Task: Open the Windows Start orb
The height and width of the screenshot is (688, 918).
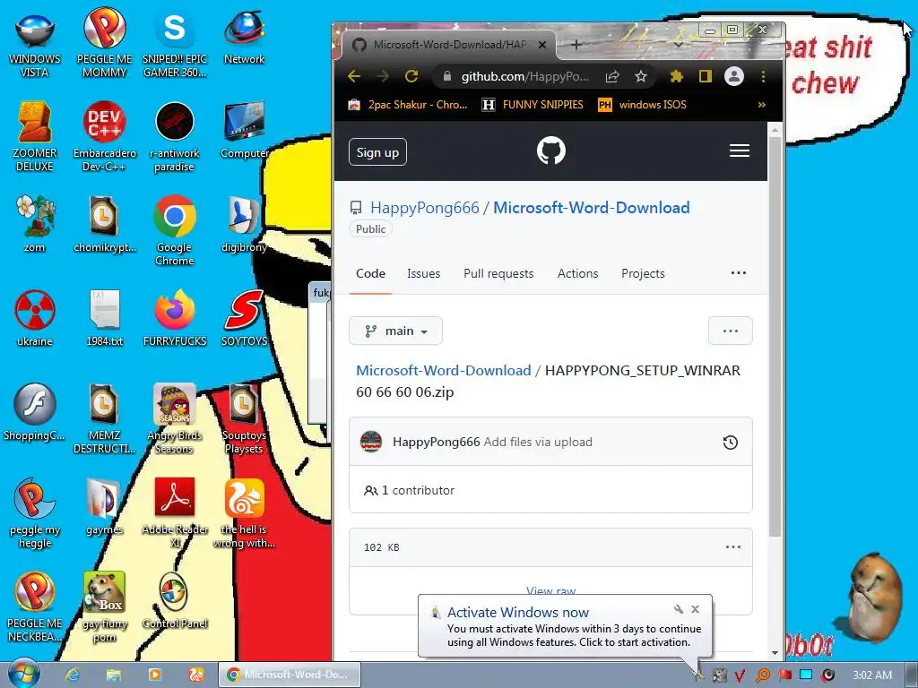Action: click(x=24, y=674)
